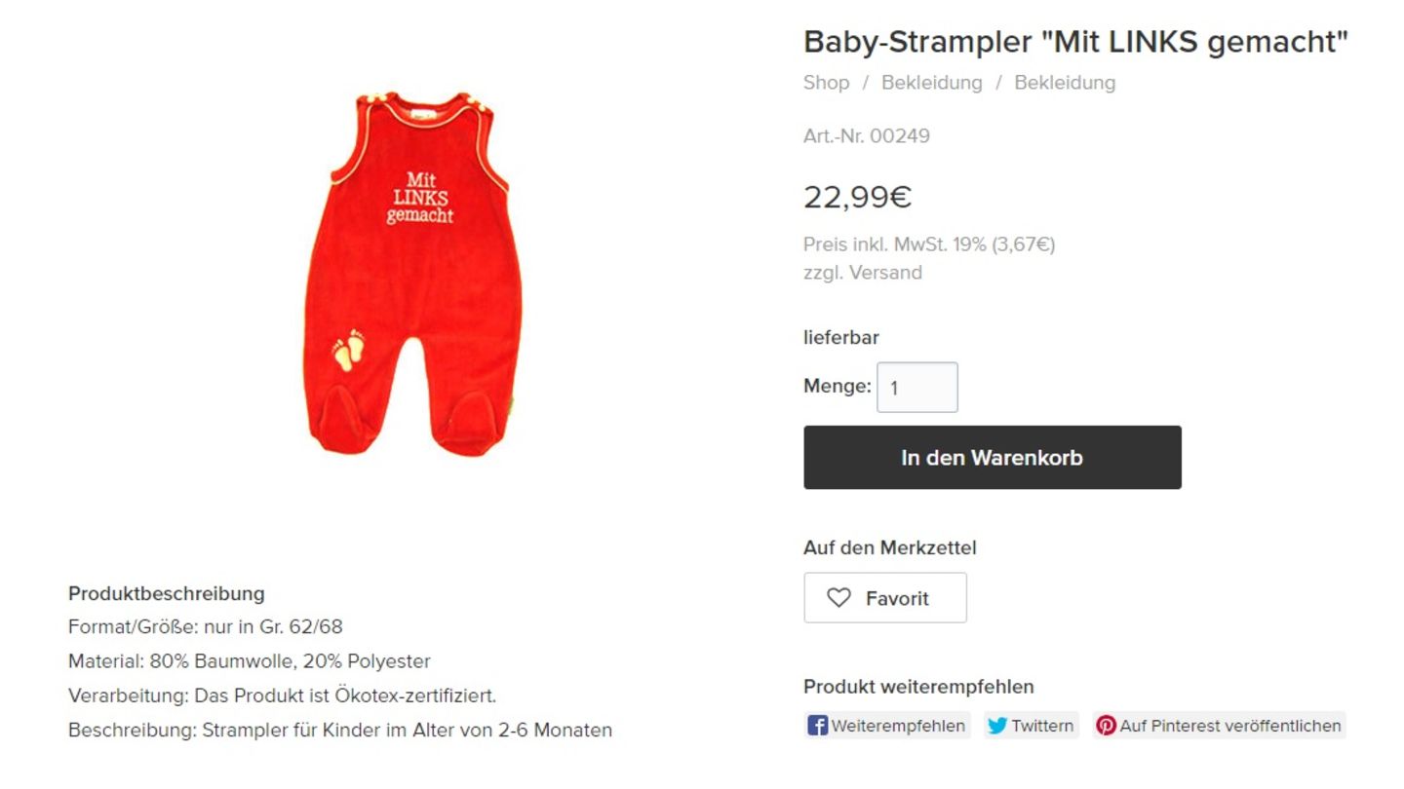Click the Twittern share text
Screen dimensions: 1404x789
click(1042, 726)
